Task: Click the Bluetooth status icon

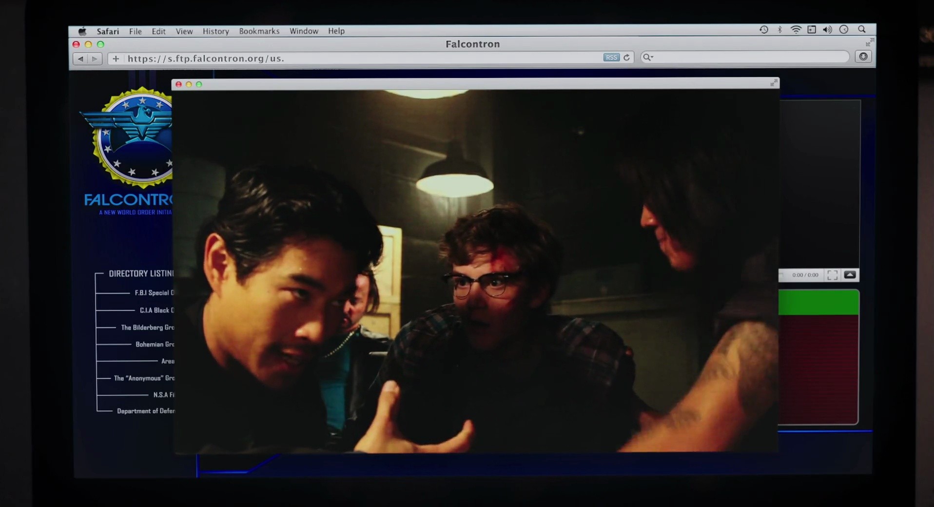Action: click(780, 30)
